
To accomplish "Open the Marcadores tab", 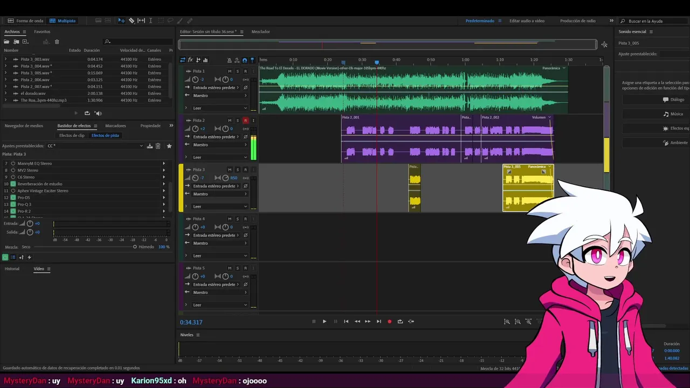I will click(x=115, y=126).
